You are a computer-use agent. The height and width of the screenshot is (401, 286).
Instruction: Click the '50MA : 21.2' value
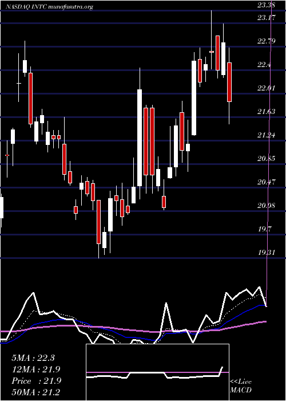35,392
